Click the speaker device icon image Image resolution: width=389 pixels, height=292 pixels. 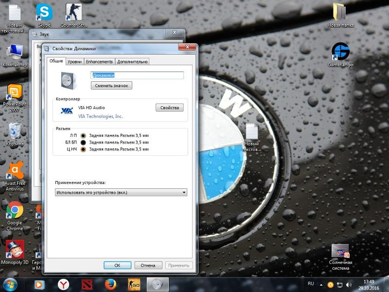coord(69,80)
